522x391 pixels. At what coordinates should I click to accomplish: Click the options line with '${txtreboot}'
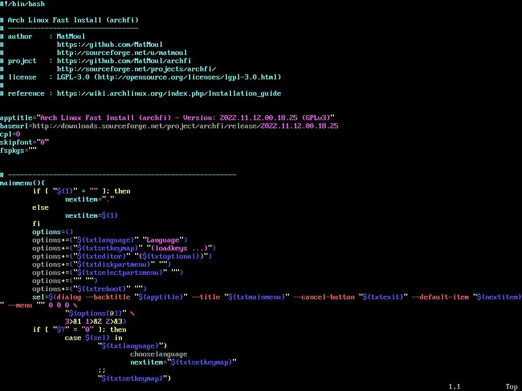[89, 289]
